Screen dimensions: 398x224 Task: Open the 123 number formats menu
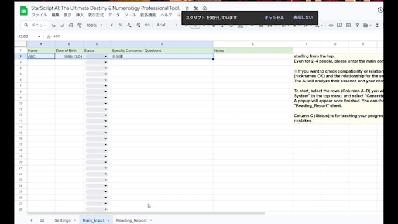click(x=147, y=25)
